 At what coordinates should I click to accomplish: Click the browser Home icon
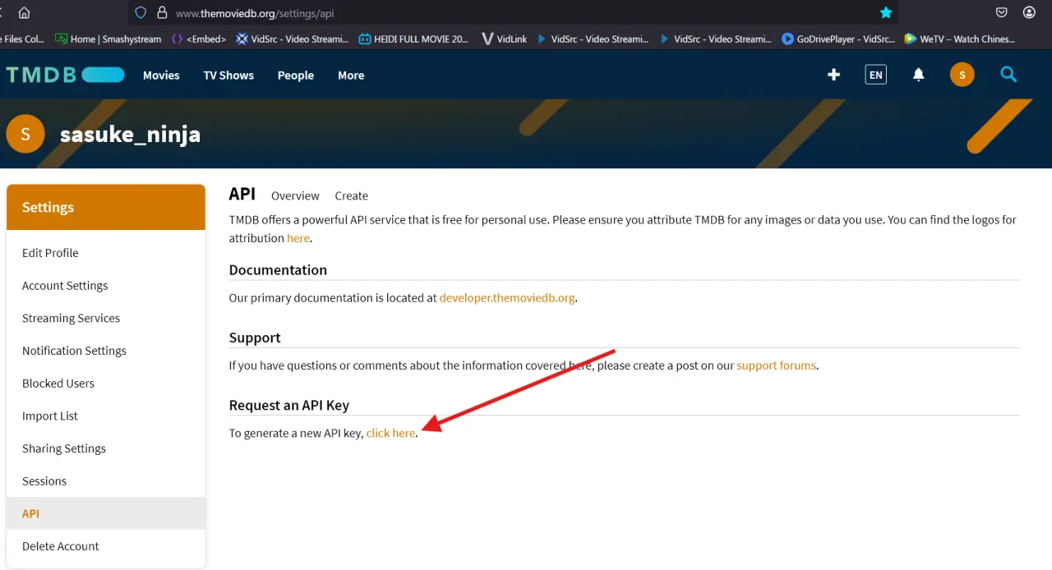[24, 12]
